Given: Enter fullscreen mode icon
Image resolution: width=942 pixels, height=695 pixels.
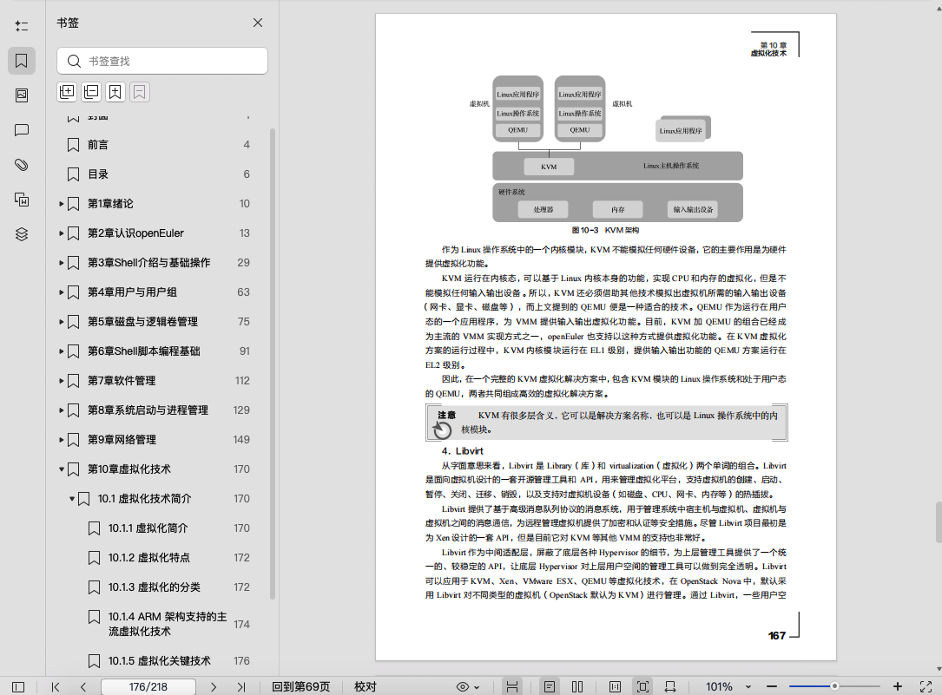Looking at the screenshot, I should (926, 686).
